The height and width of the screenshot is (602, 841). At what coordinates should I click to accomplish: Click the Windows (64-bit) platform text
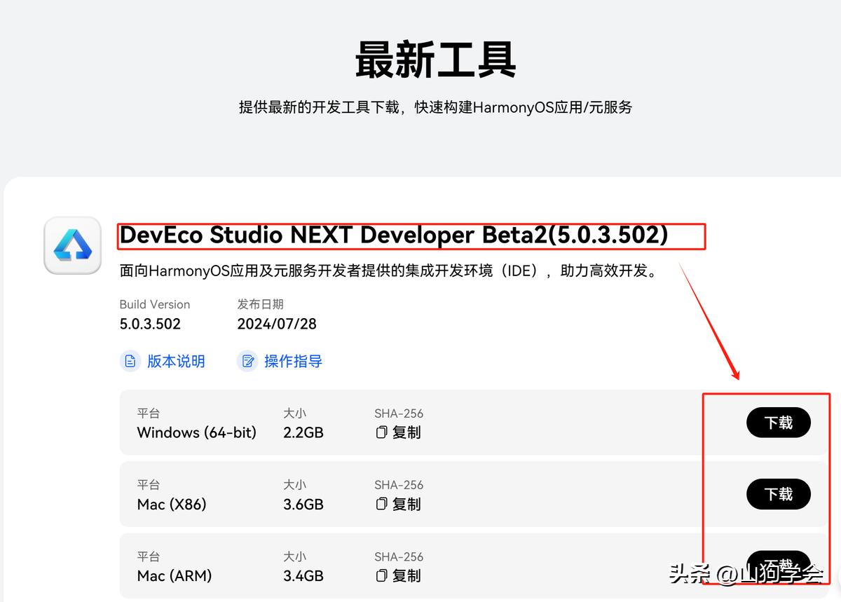point(197,432)
